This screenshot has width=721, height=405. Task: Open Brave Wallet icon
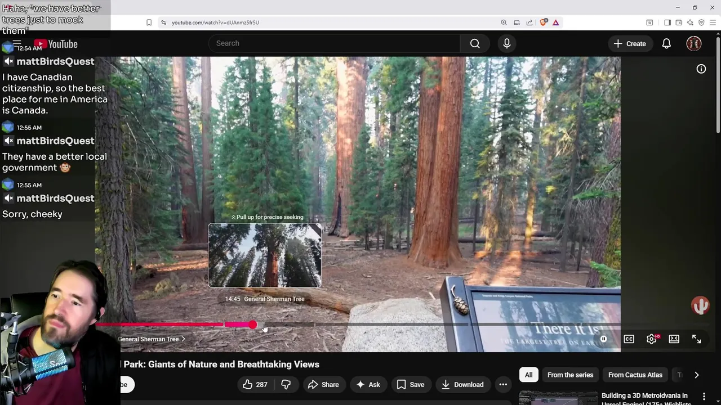click(679, 22)
